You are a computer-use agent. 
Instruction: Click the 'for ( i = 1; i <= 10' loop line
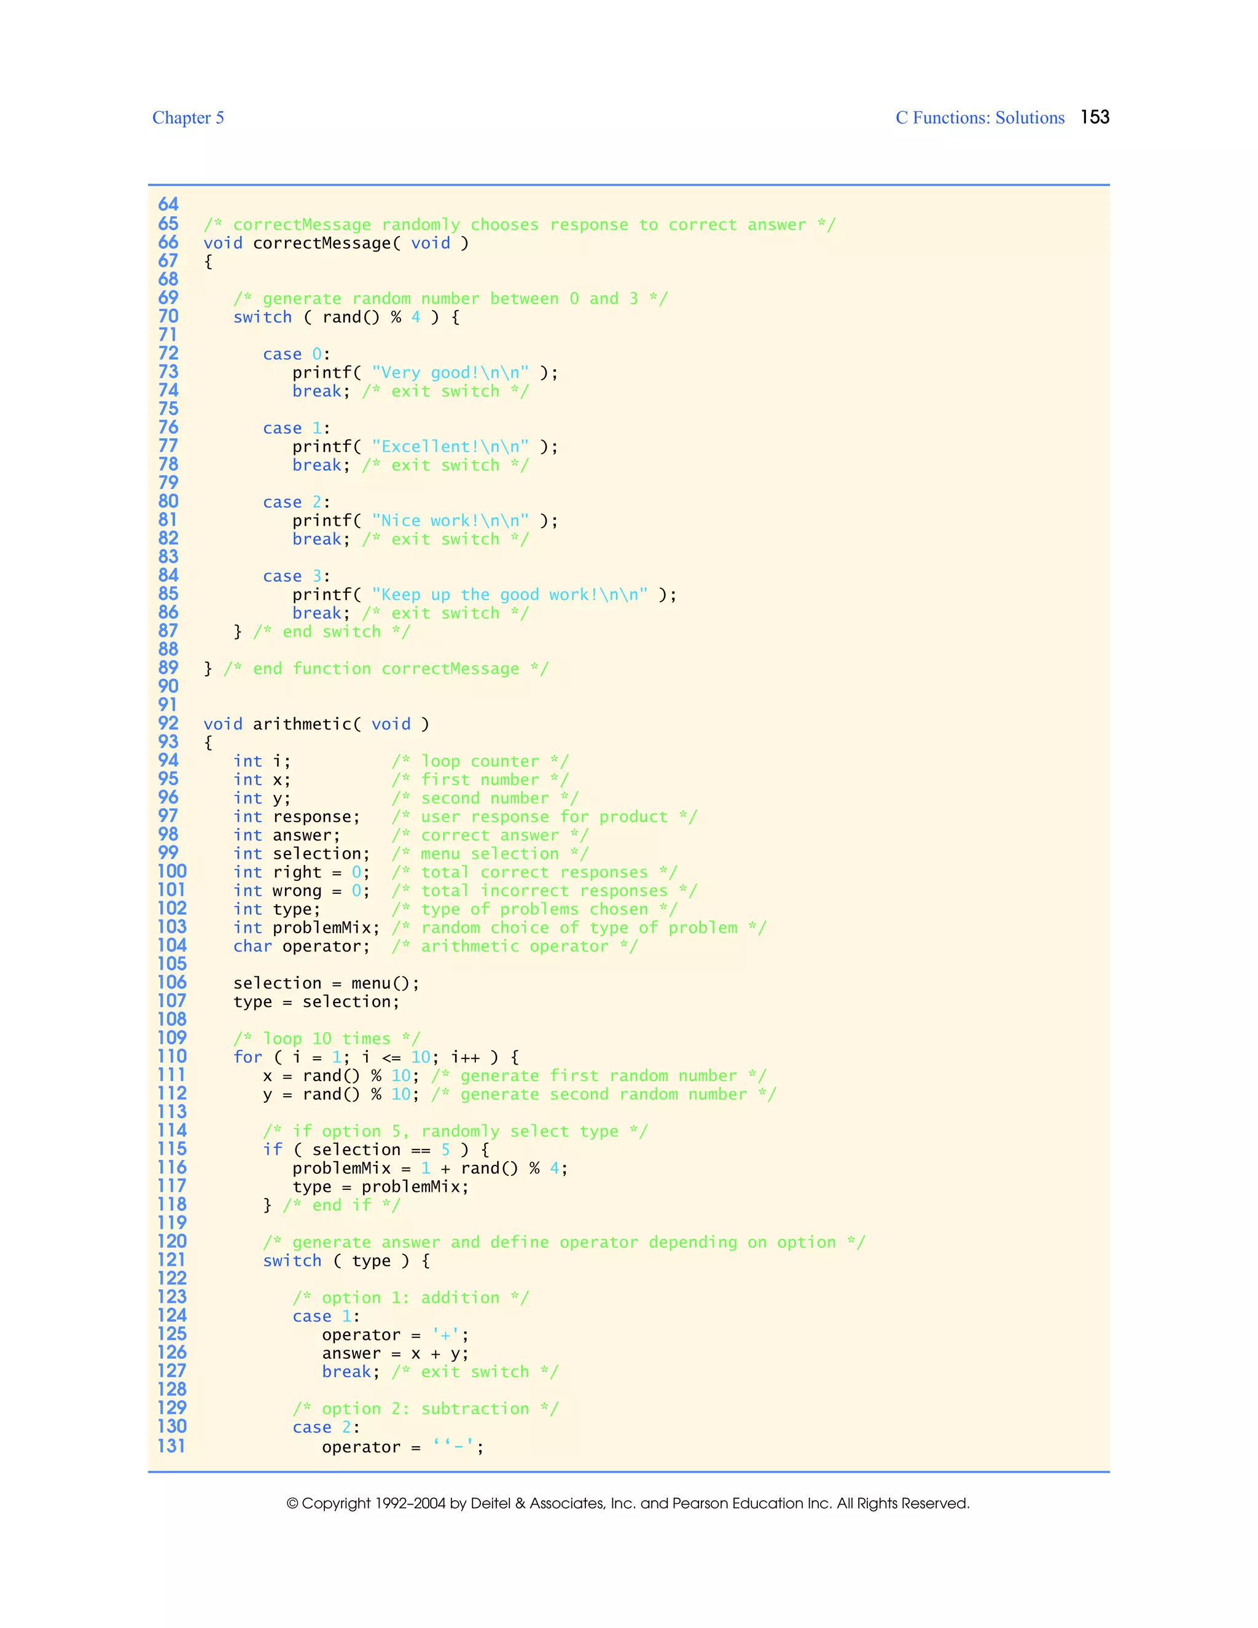coord(375,1057)
